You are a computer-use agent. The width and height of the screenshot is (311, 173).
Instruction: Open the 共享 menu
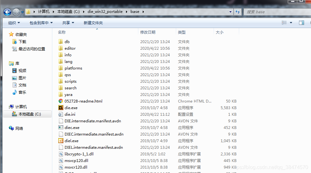68,23
